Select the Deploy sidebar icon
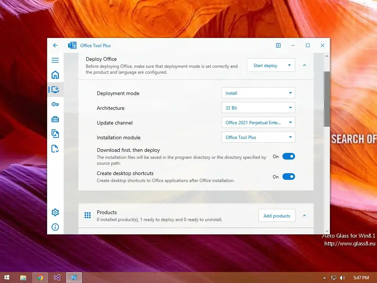Screen dimensions: 377x283 55,90
